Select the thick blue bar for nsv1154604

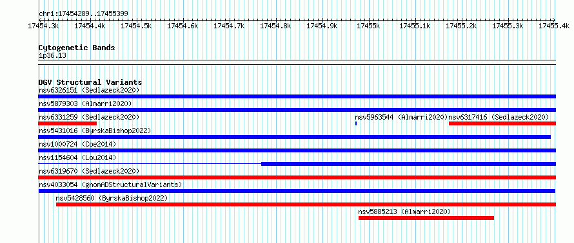[x=408, y=164]
